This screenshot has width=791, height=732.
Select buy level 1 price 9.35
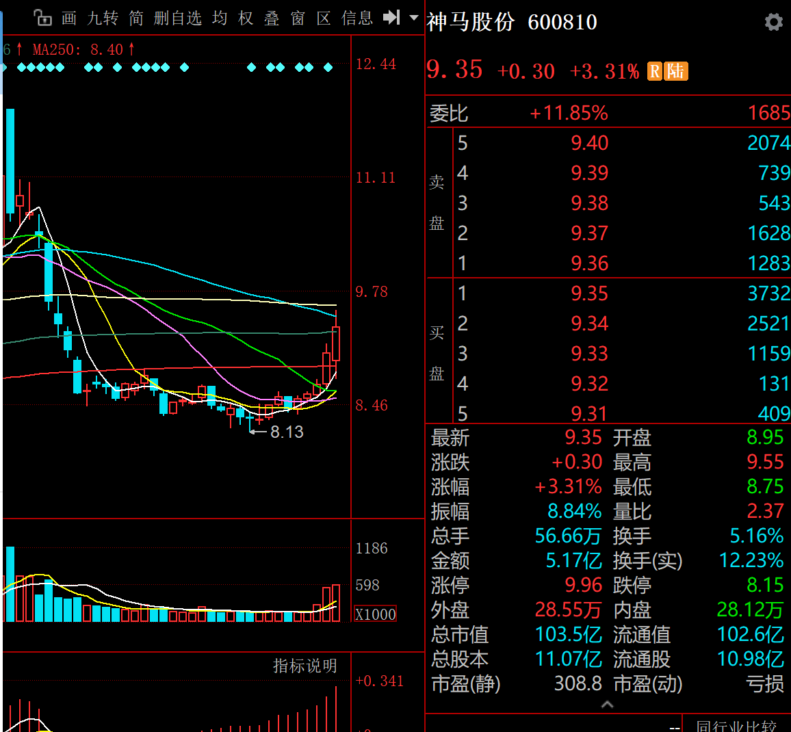[x=590, y=293]
